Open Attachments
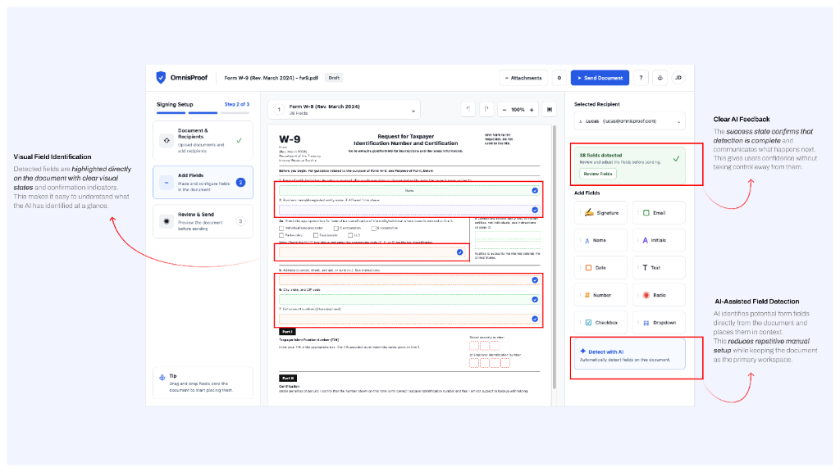Screen dimensions: 840x472 (523, 78)
